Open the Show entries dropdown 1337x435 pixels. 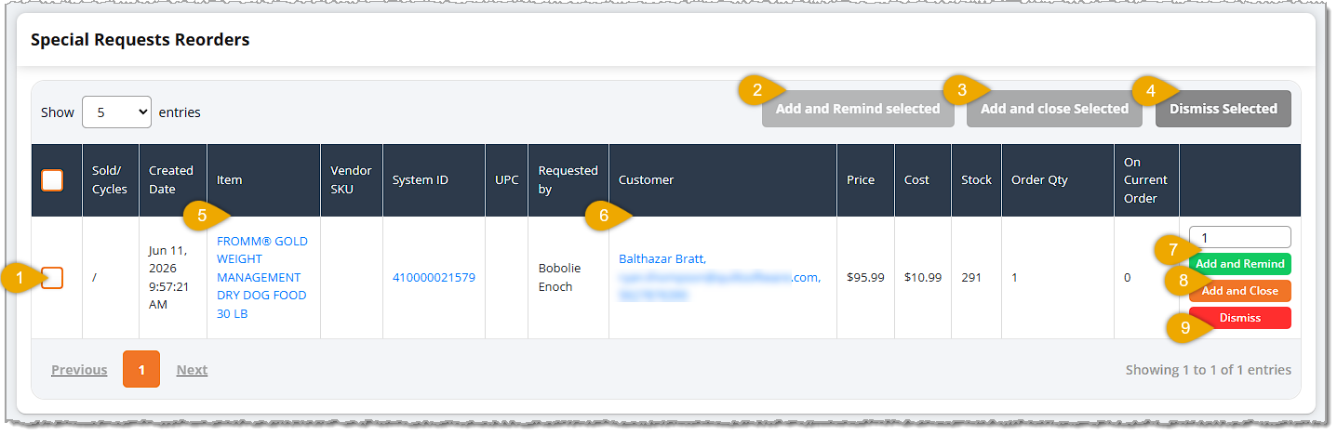pos(116,112)
